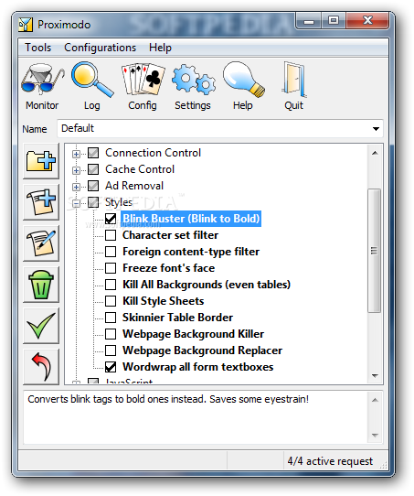Open the Name configuration dropdown
Image resolution: width=414 pixels, height=496 pixels.
(x=220, y=128)
